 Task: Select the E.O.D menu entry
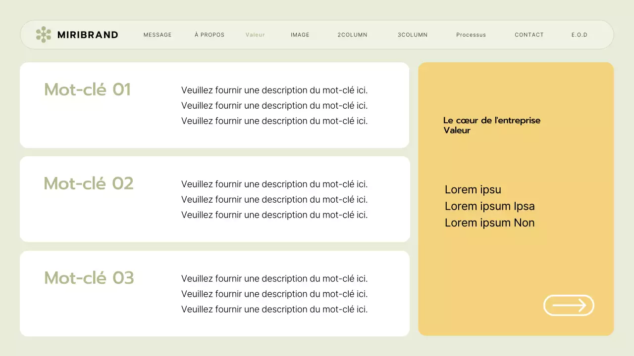(579, 35)
